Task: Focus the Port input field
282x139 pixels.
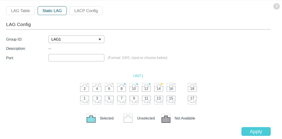Action: coord(76,58)
